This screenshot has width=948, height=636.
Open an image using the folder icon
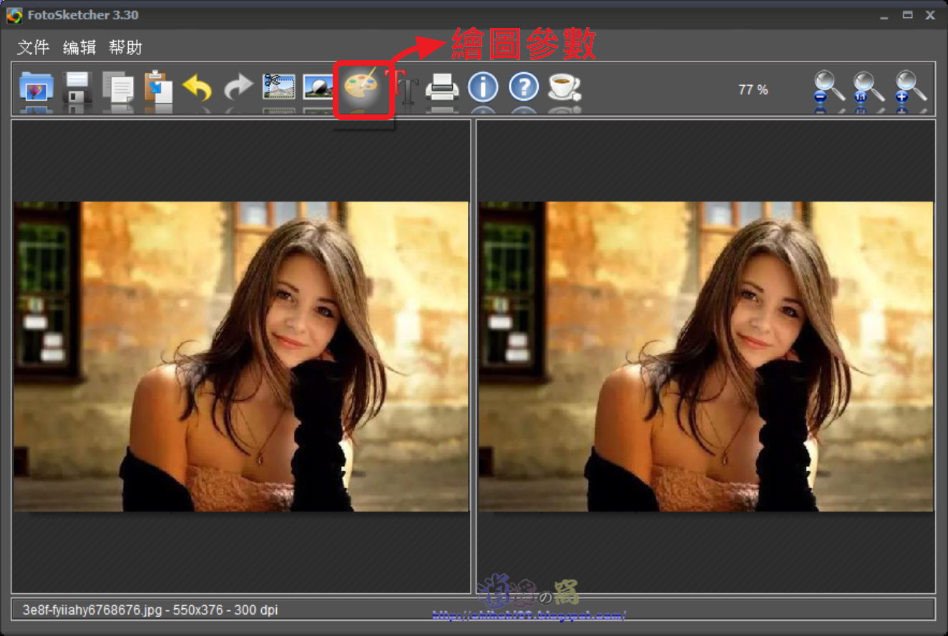(x=34, y=87)
